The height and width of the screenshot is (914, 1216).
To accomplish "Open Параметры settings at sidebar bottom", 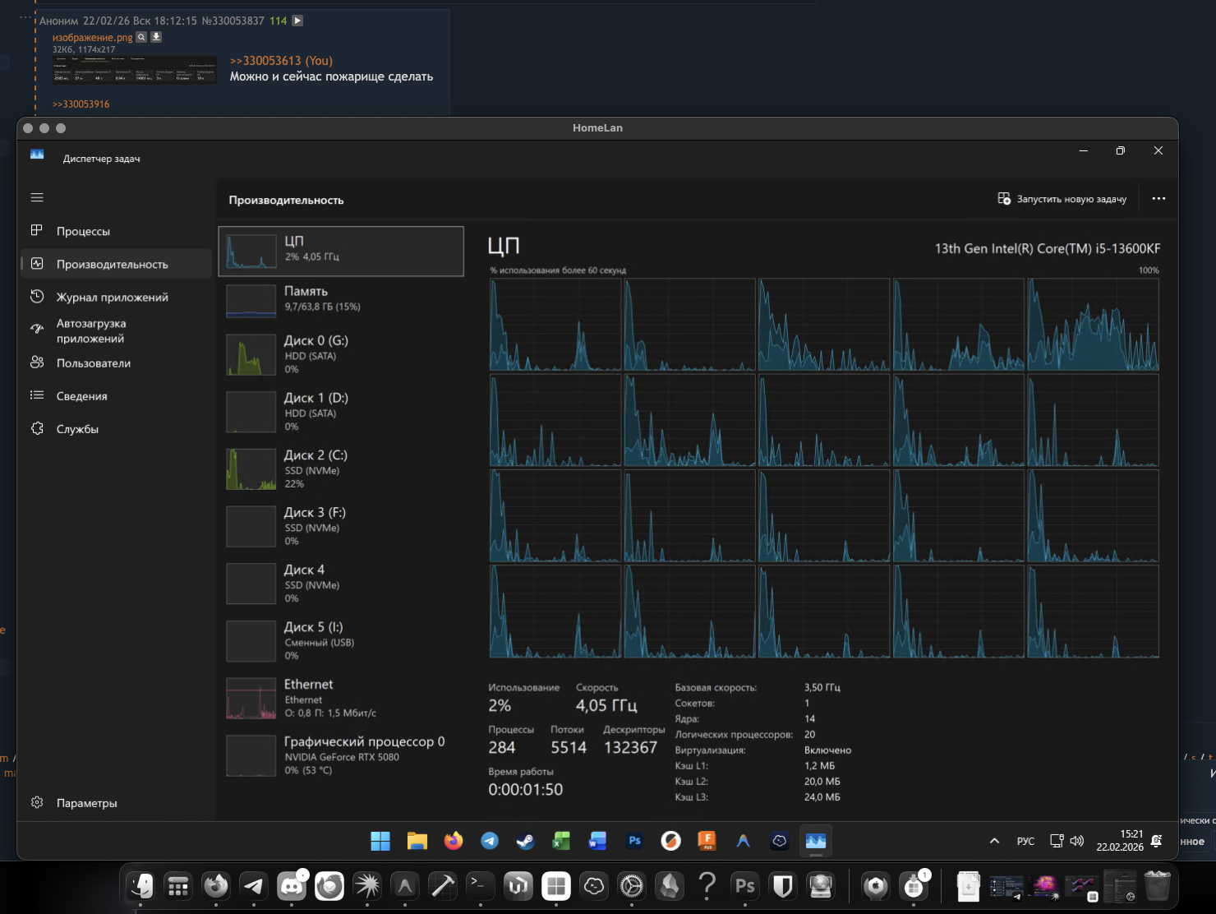I will (86, 803).
